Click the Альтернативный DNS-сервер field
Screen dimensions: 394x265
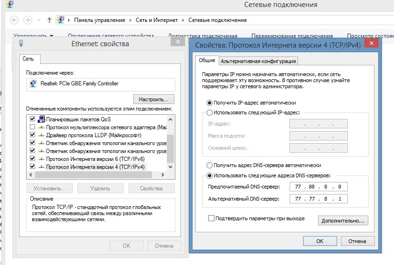click(318, 199)
